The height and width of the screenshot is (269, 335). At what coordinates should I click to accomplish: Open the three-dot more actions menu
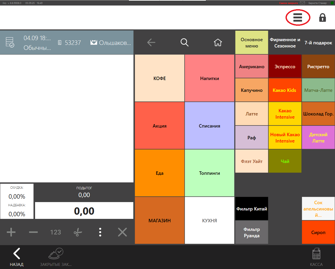coord(100,232)
